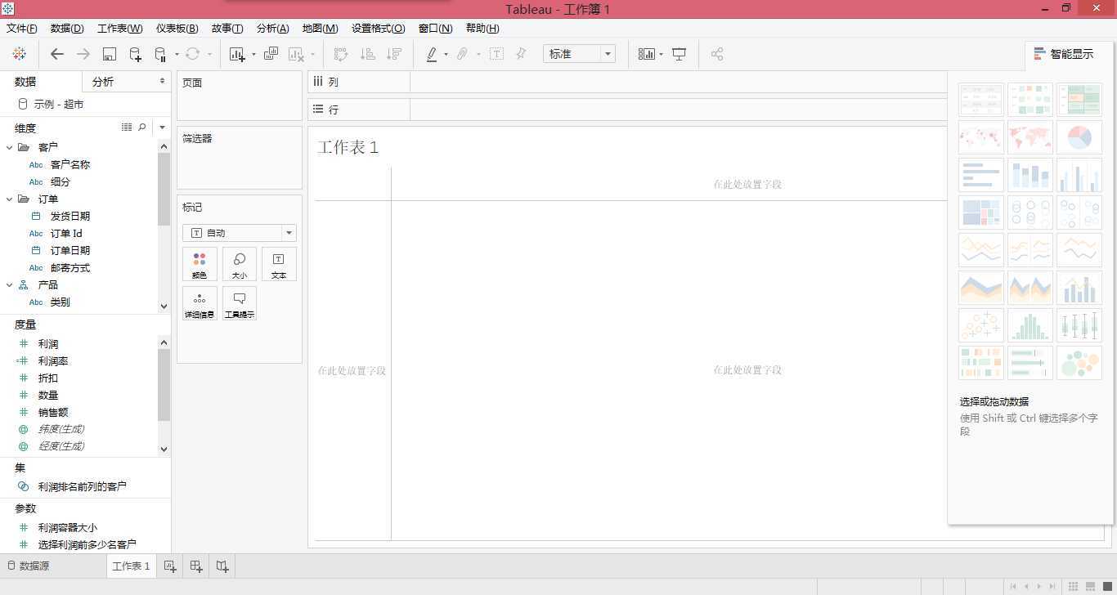Collapse the 产品 hierarchy
1117x595 pixels.
point(10,284)
